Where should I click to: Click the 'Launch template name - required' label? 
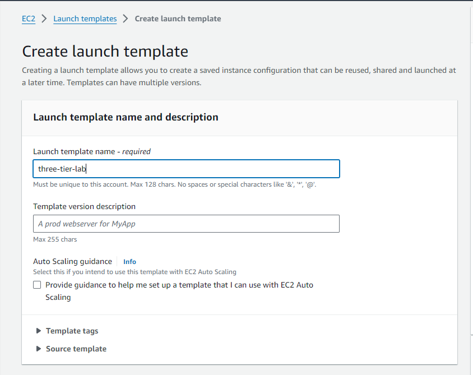tap(91, 151)
